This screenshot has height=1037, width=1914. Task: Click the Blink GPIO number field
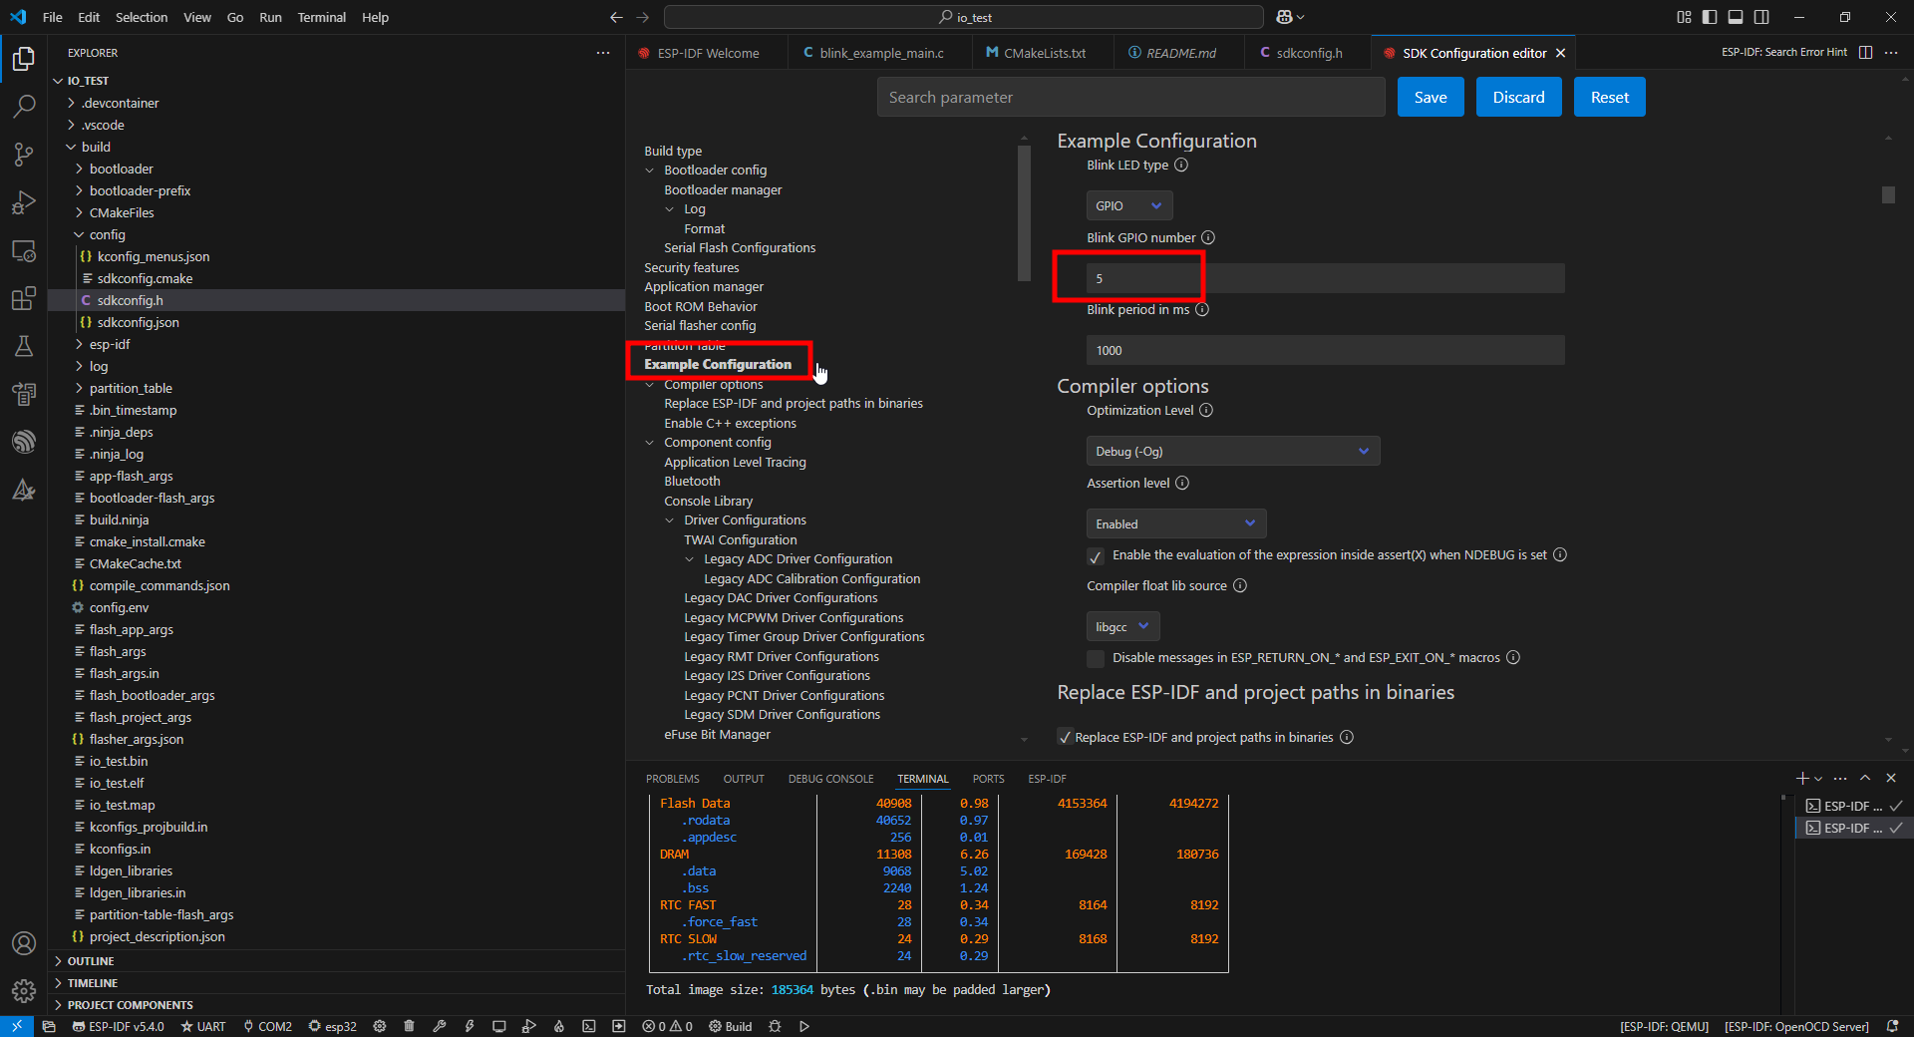tap(1326, 278)
